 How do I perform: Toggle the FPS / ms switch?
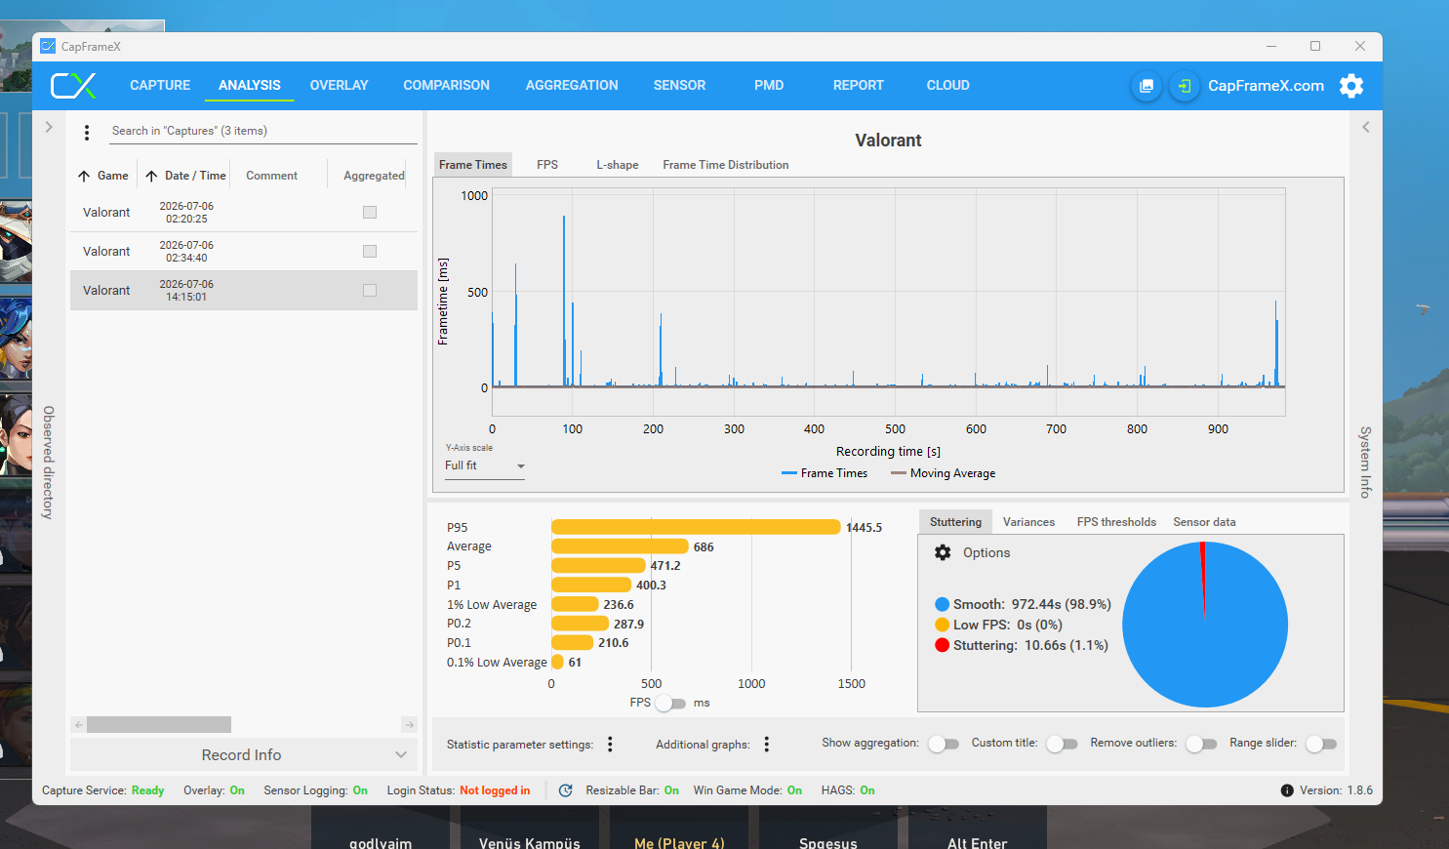[x=670, y=703]
